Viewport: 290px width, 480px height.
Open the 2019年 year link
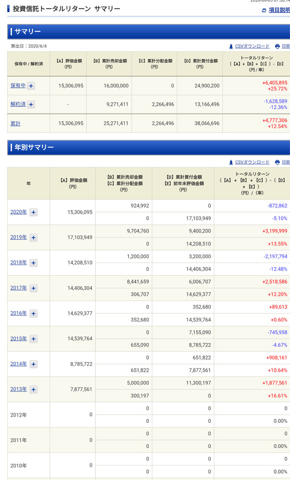pyautogui.click(x=18, y=237)
